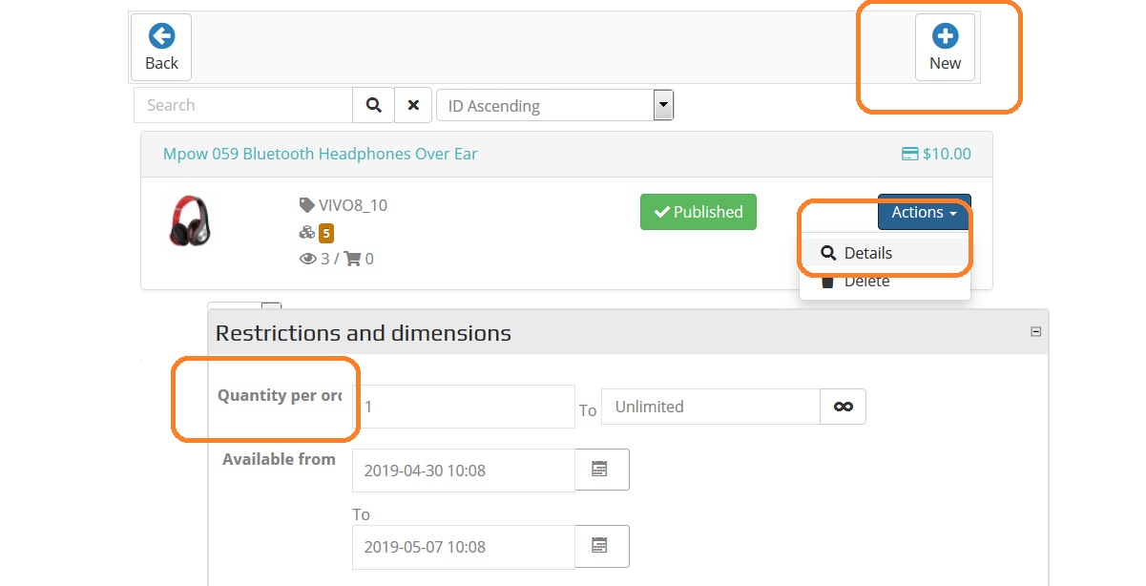Viewport: 1146px width, 586px height.
Task: Click the New plus button
Action: [945, 47]
